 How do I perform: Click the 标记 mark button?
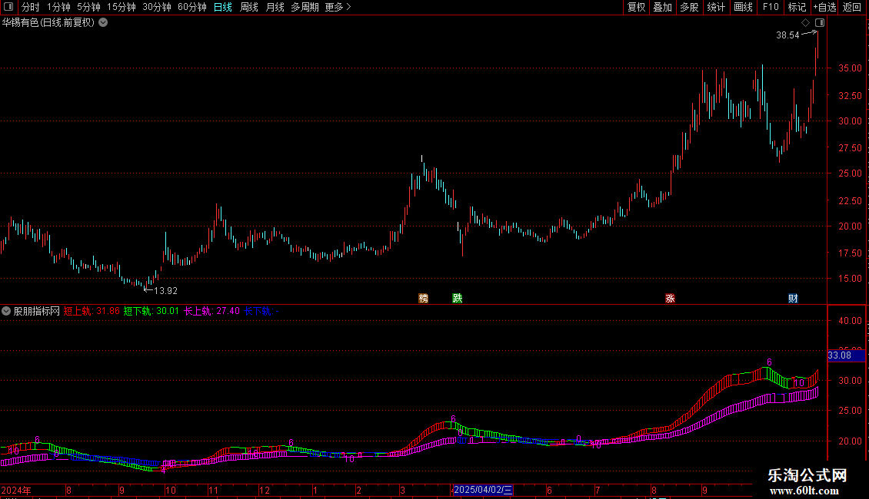[797, 7]
